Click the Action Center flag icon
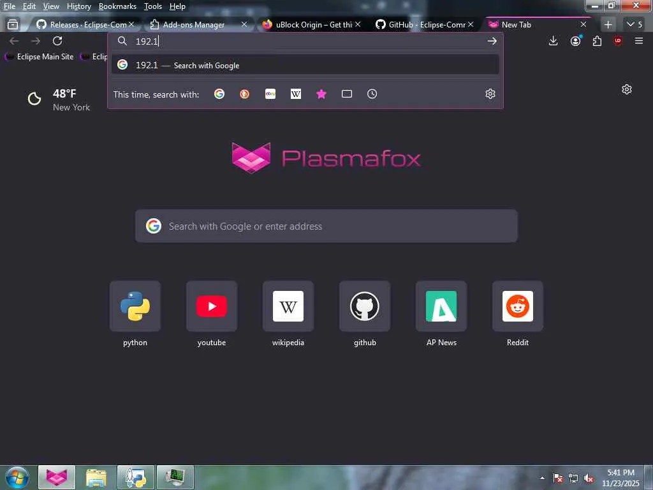Screen dimensions: 653x490 (558, 478)
